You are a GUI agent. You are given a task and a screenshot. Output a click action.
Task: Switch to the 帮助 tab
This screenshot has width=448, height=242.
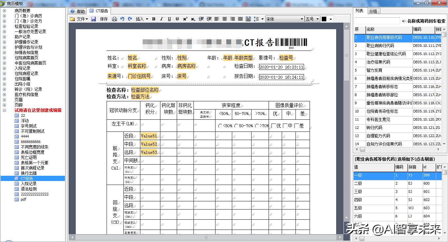click(x=77, y=11)
